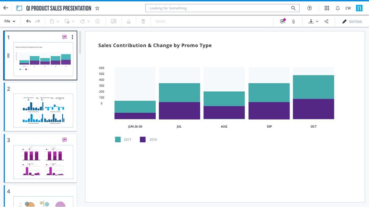Viewport: 369px width, 207px height.
Task: Click the info circle icon
Action: (x=97, y=21)
